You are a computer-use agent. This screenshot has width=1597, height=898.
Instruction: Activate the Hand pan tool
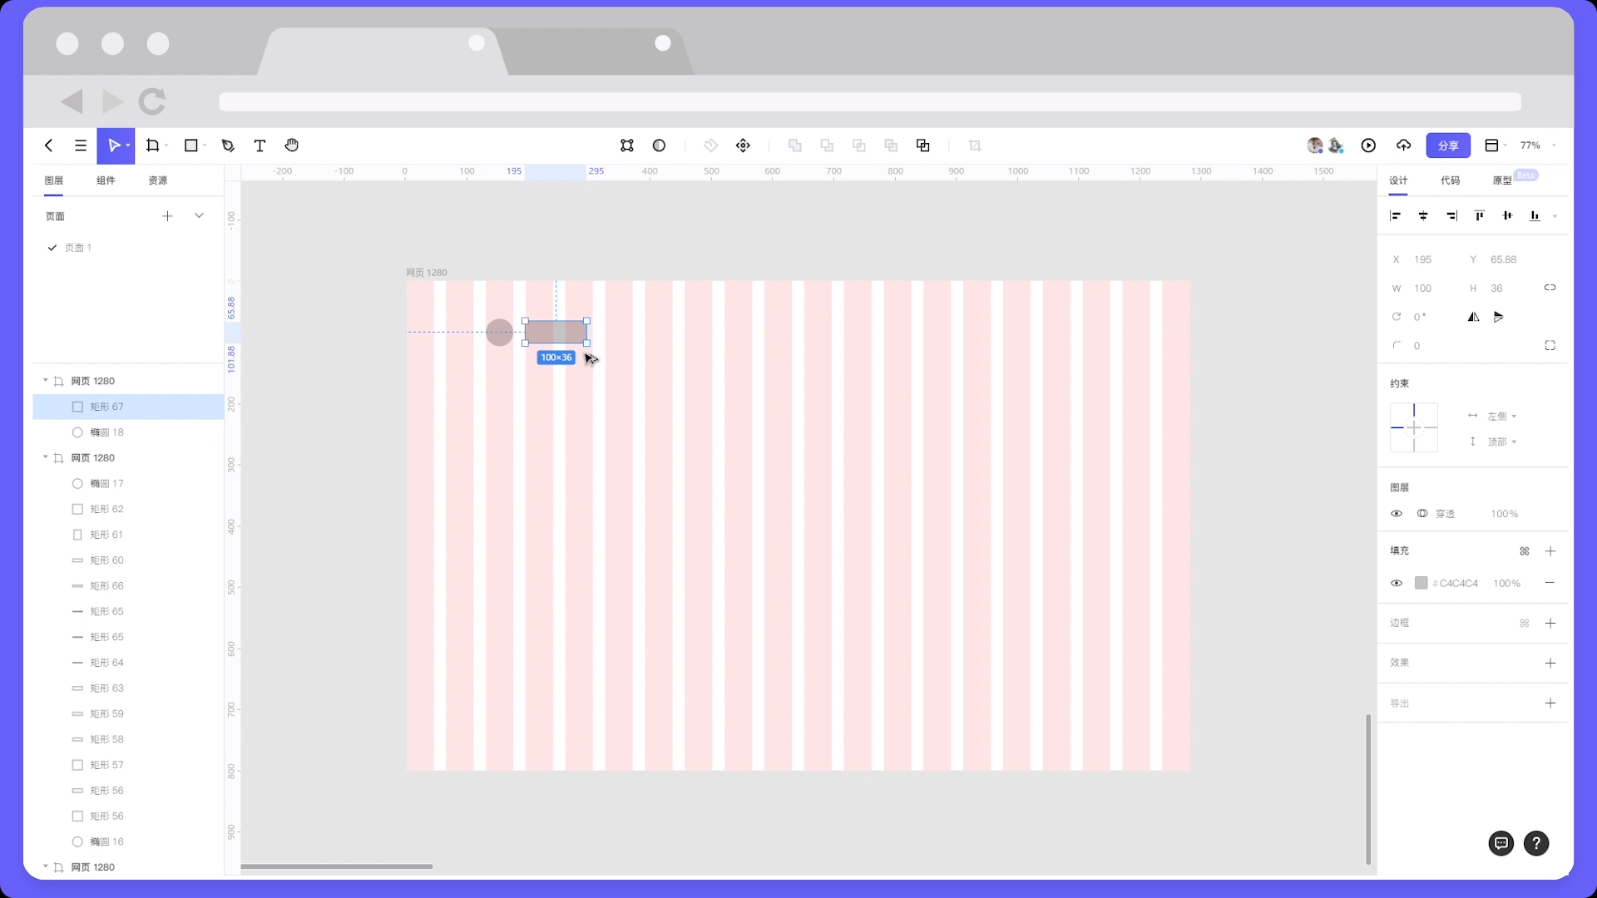point(292,146)
